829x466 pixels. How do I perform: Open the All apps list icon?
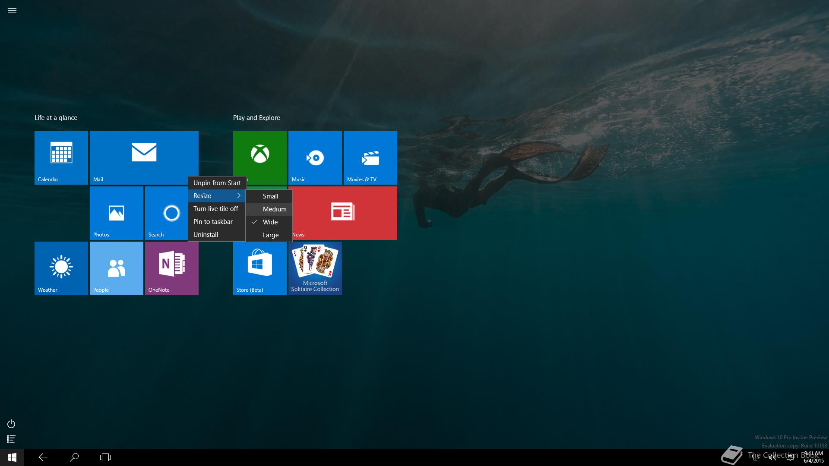[x=11, y=439]
